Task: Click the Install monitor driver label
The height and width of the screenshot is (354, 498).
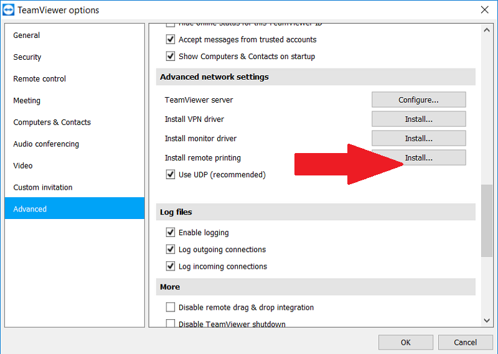Action: click(x=200, y=138)
